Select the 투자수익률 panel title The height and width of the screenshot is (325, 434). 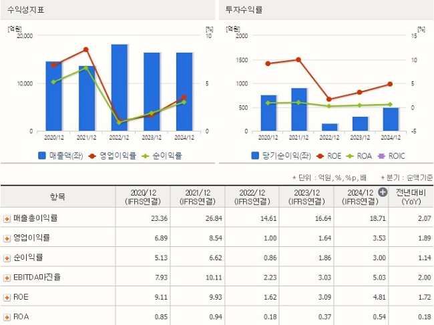(244, 10)
